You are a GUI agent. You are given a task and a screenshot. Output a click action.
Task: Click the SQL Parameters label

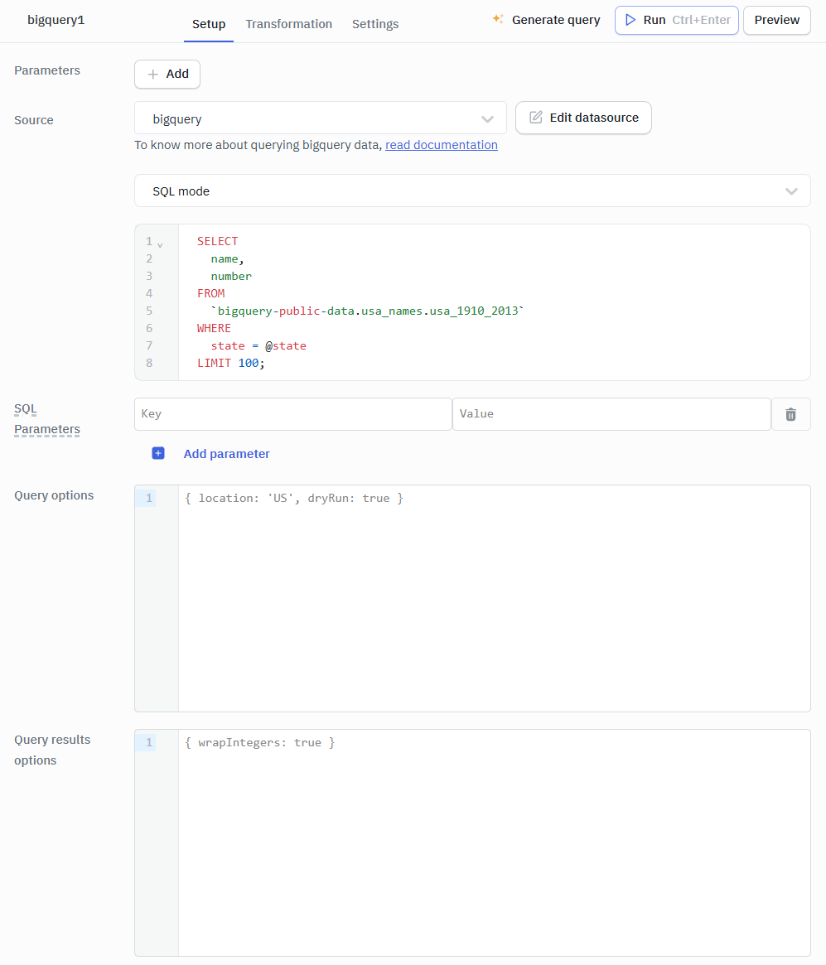coord(46,418)
